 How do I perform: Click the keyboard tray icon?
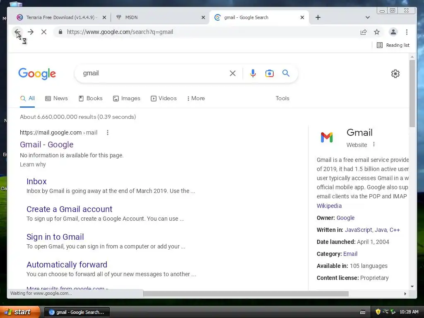coord(363,312)
